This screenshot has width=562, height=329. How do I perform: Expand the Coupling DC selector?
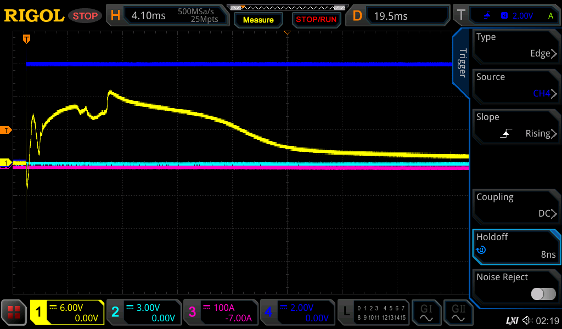[x=516, y=206]
